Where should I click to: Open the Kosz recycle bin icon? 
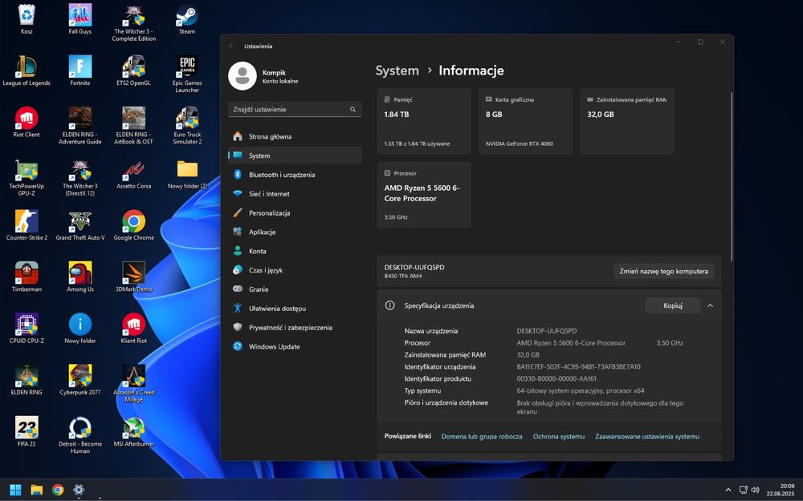[26, 19]
